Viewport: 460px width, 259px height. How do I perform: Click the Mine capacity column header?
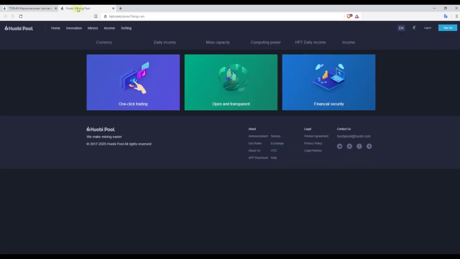218,42
